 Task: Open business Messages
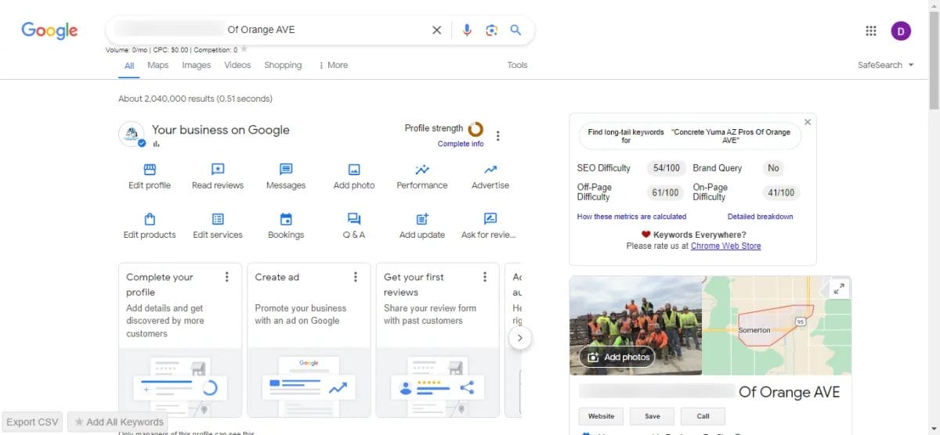pos(286,170)
